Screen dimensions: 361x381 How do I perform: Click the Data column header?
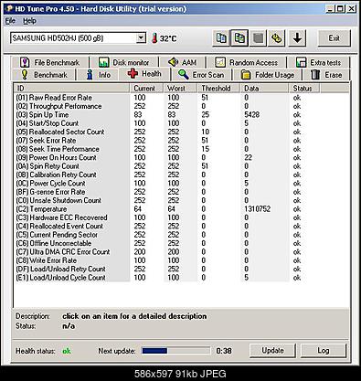pos(264,89)
